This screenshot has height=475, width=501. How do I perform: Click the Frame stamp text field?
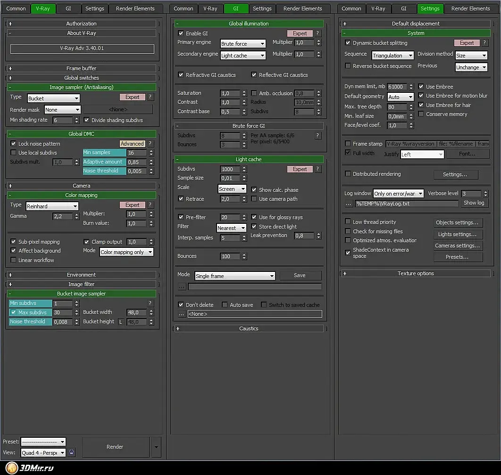click(x=437, y=144)
